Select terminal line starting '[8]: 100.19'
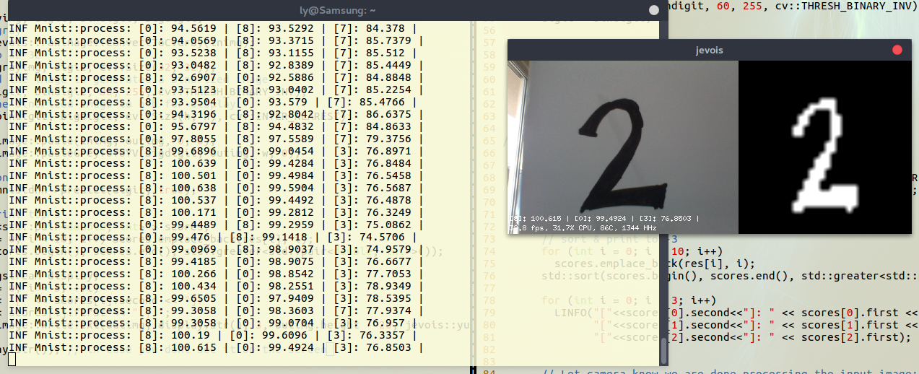The height and width of the screenshot is (374, 919). [x=212, y=335]
